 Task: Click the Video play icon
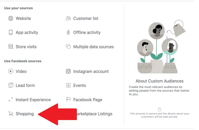coord(11,71)
